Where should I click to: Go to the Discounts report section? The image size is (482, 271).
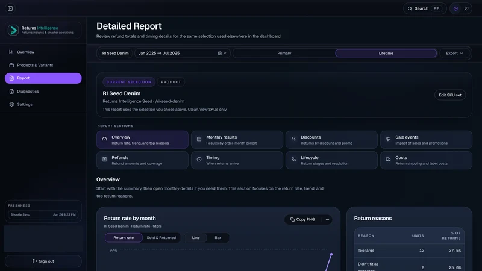tap(331, 140)
